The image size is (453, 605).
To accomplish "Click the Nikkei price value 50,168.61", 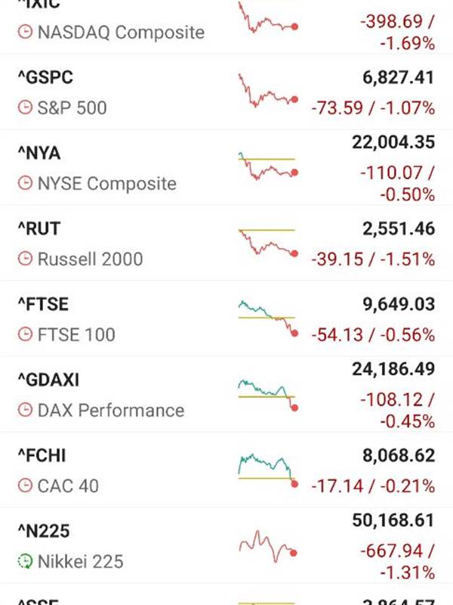I will point(393,520).
